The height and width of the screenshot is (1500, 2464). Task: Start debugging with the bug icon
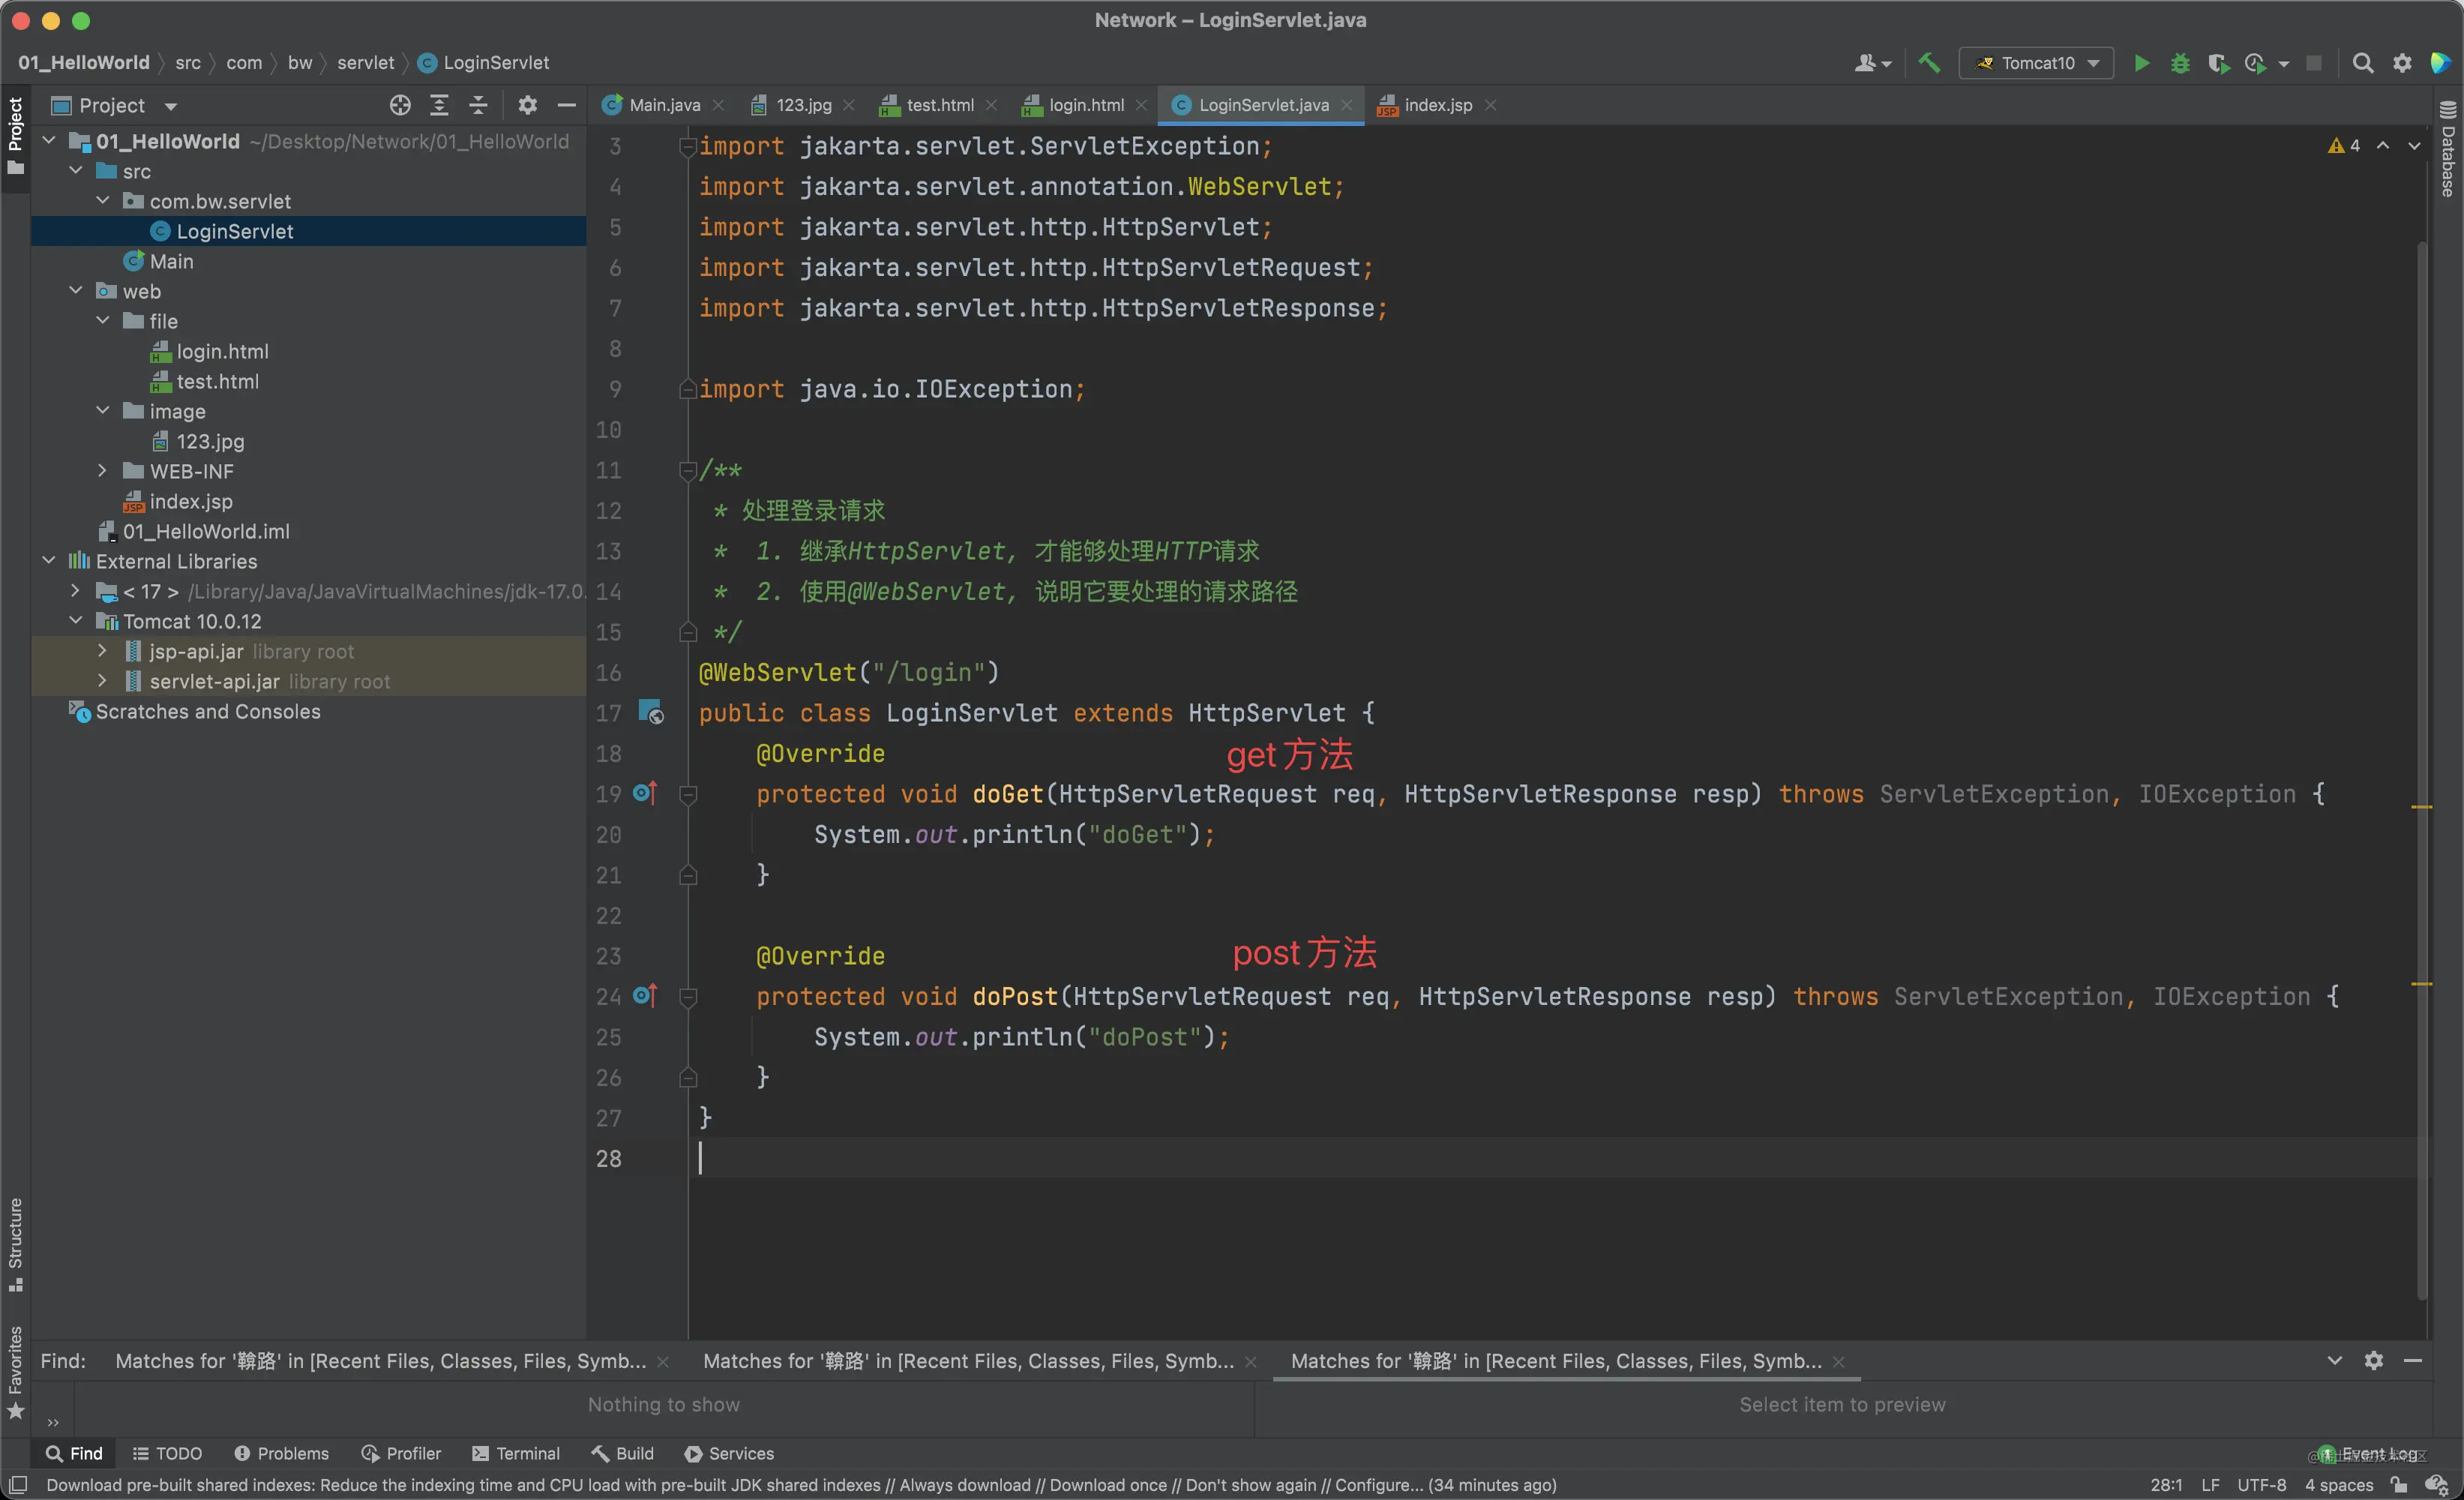click(2180, 63)
